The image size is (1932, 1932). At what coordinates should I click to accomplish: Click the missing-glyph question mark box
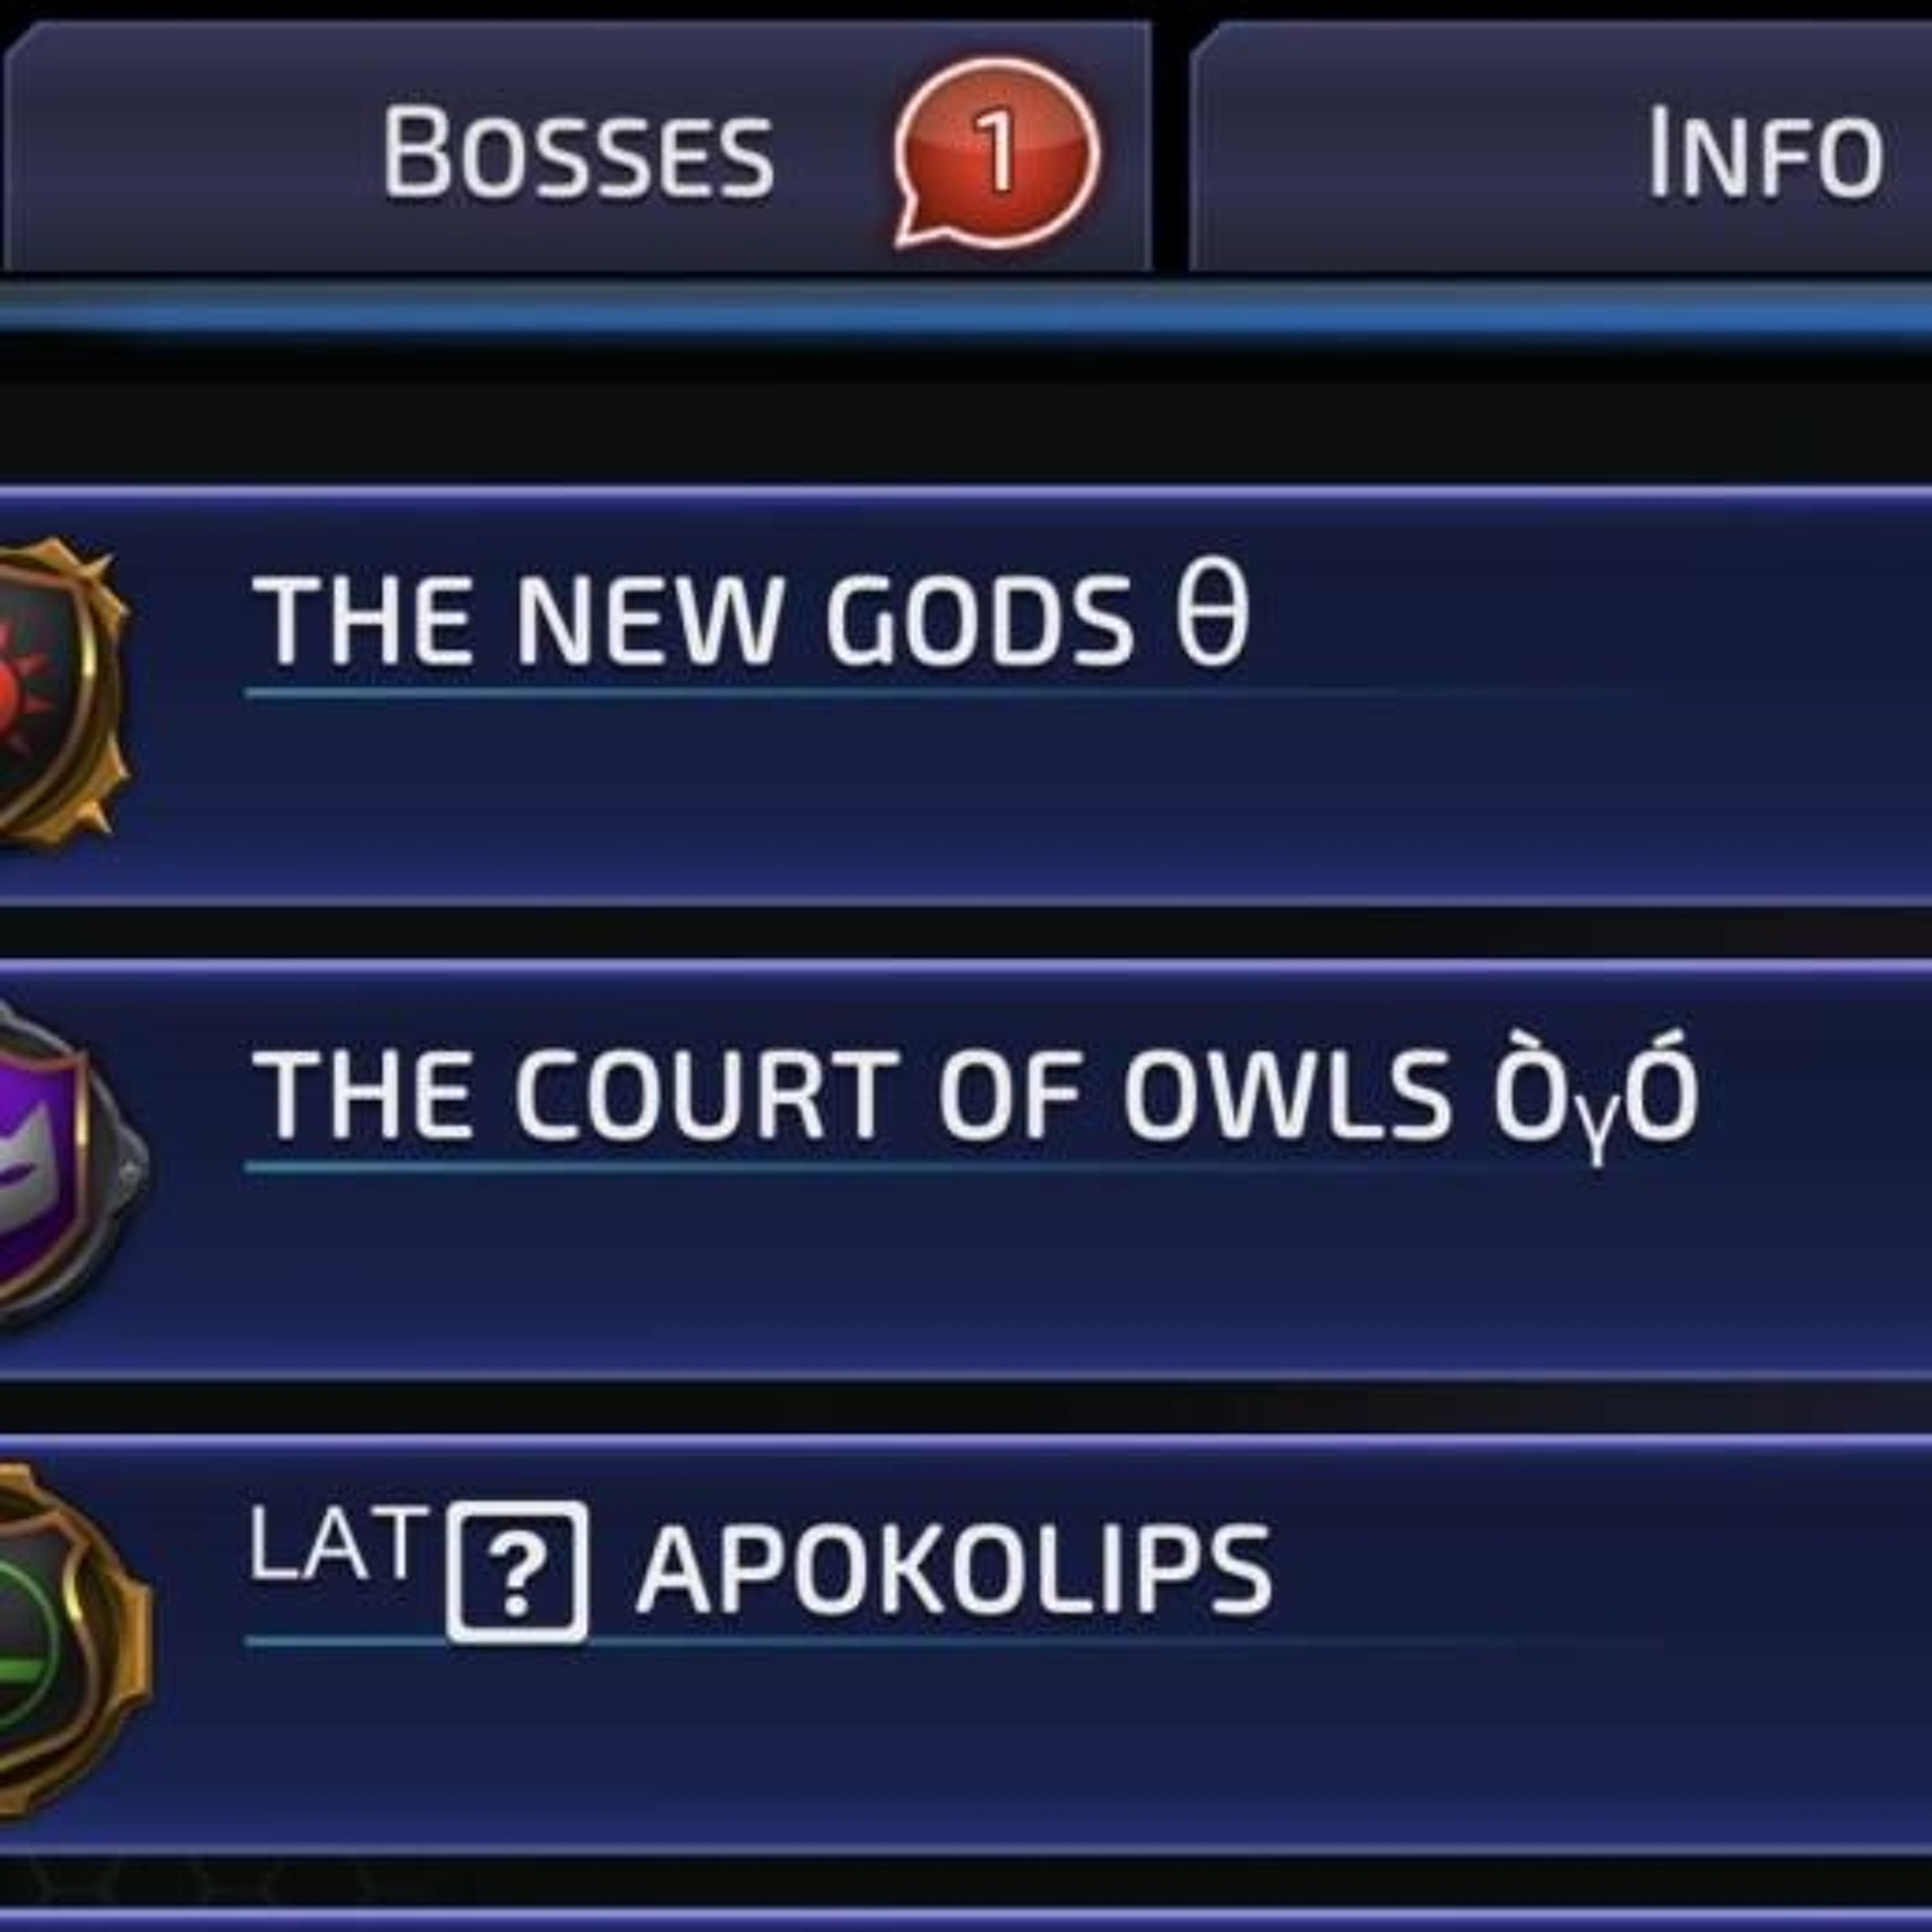click(517, 1573)
